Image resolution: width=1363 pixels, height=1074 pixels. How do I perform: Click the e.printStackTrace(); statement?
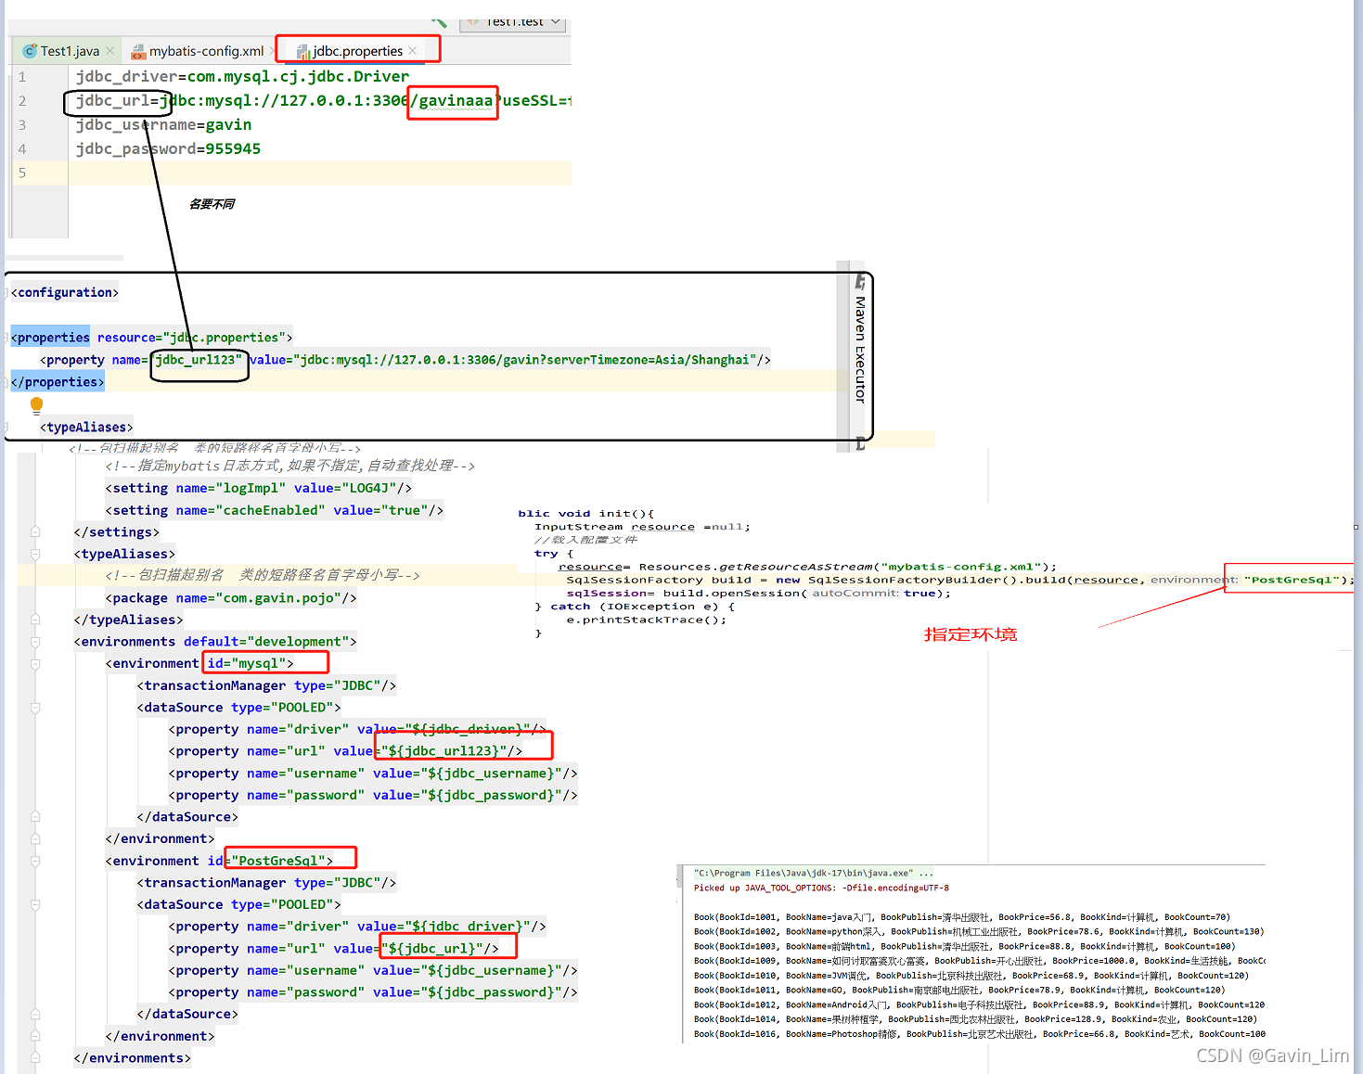(x=647, y=620)
